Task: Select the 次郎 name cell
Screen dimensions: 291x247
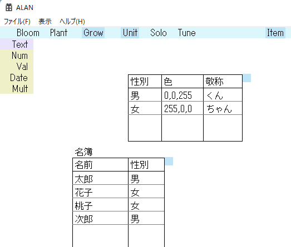Action: point(100,218)
